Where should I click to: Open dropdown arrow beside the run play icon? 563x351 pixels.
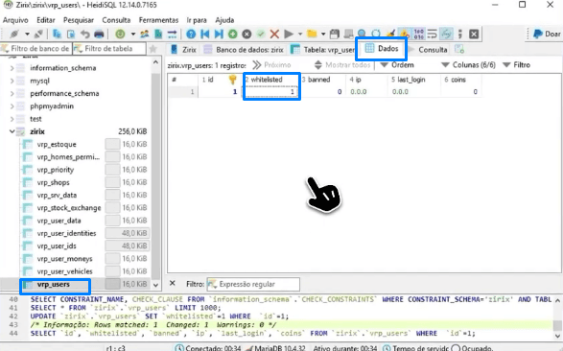click(x=300, y=35)
